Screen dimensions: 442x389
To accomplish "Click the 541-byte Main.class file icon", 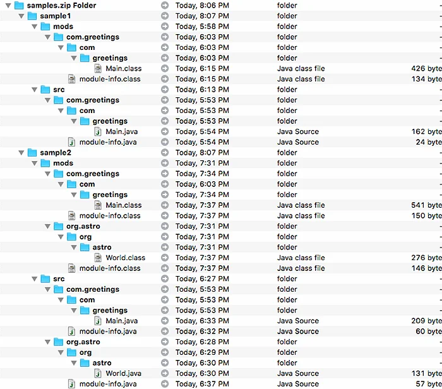I will (x=98, y=205).
